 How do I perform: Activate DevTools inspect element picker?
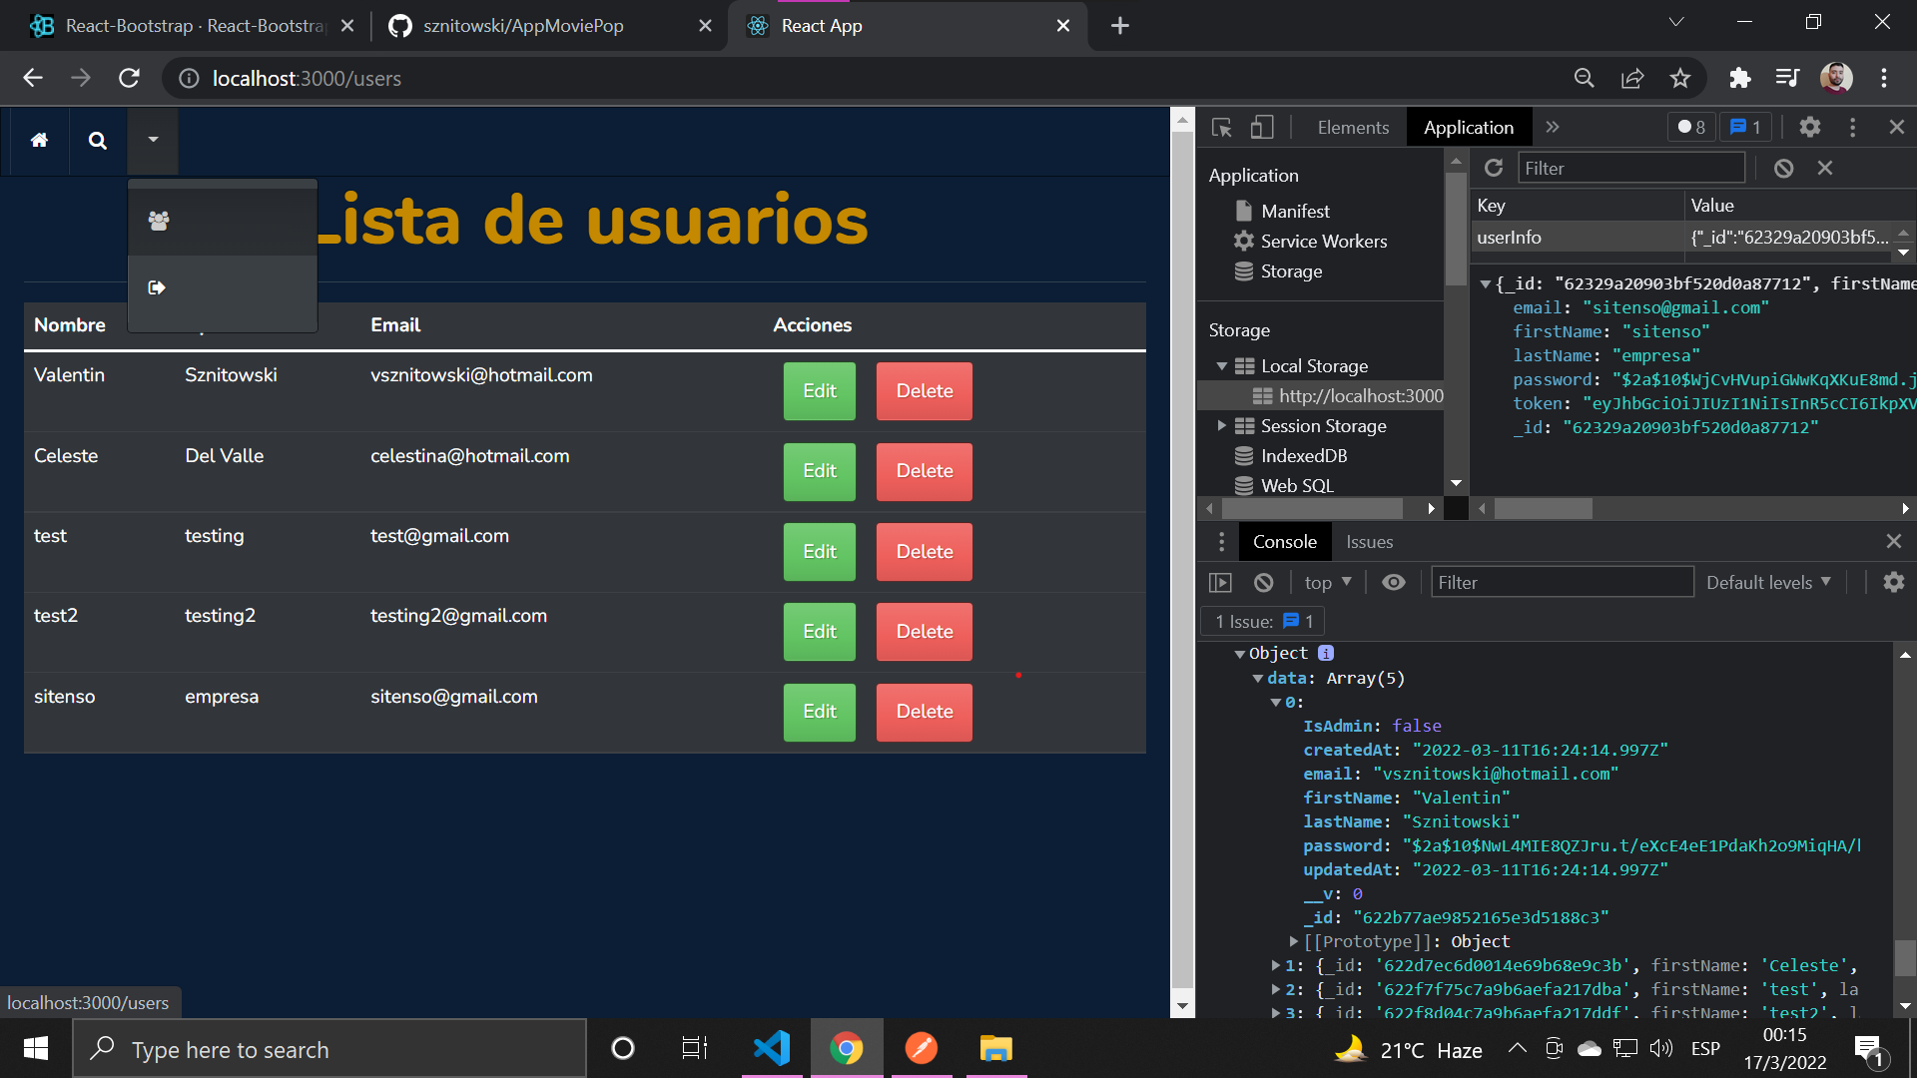click(x=1221, y=127)
